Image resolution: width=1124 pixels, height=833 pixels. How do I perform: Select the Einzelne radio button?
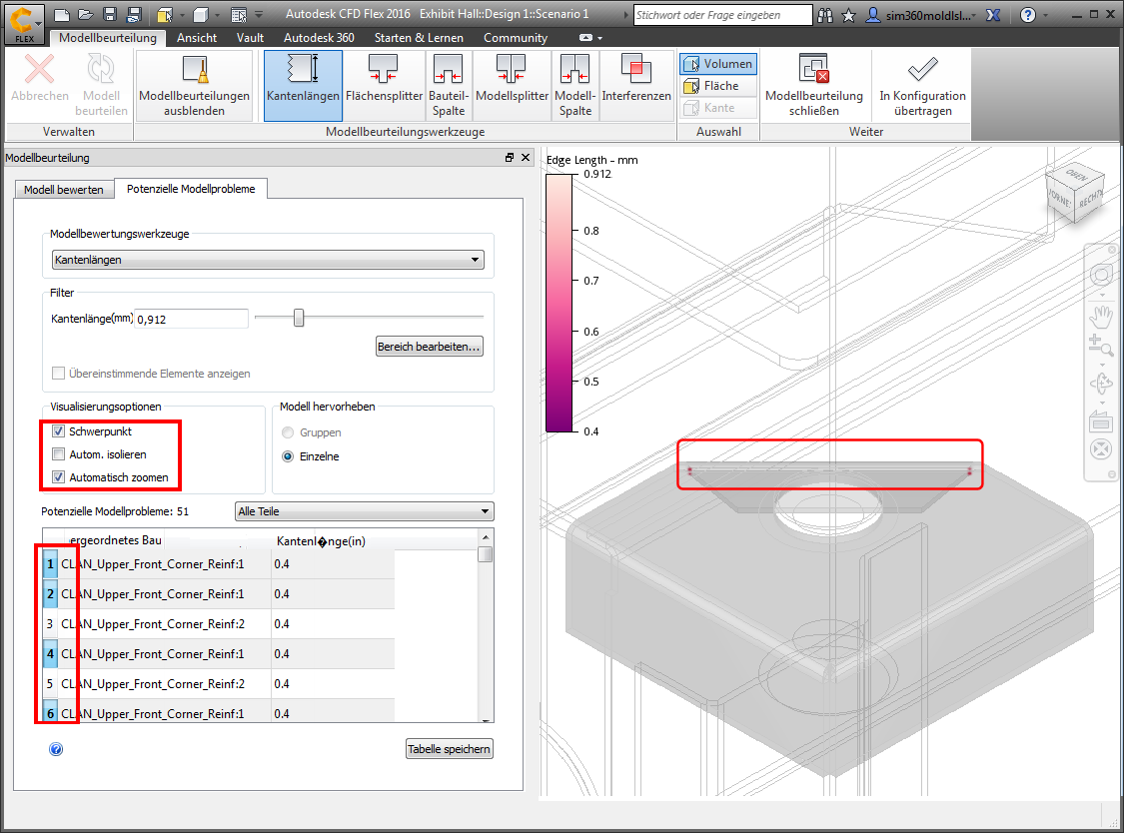(288, 455)
